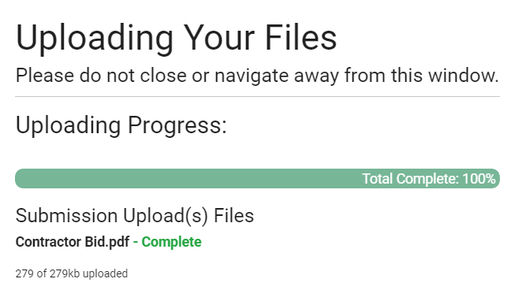
Task: Click the word "uploaded" in the size text
Action: coord(105,273)
